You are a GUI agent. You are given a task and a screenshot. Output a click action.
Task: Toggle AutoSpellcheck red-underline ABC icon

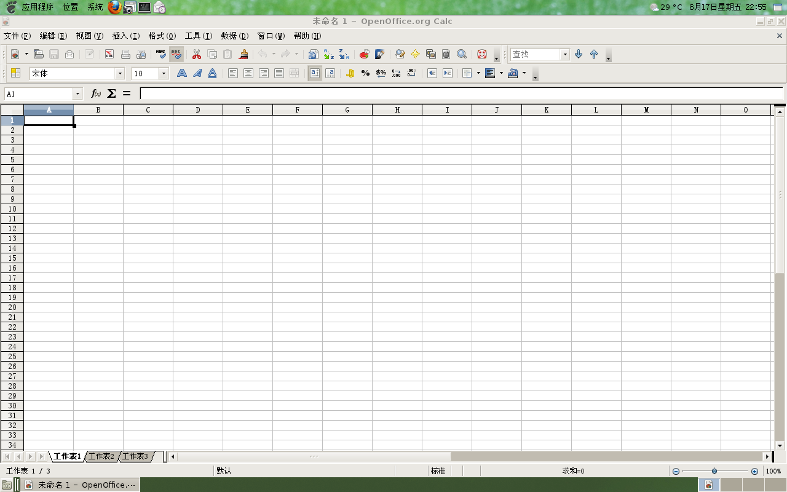tap(176, 54)
